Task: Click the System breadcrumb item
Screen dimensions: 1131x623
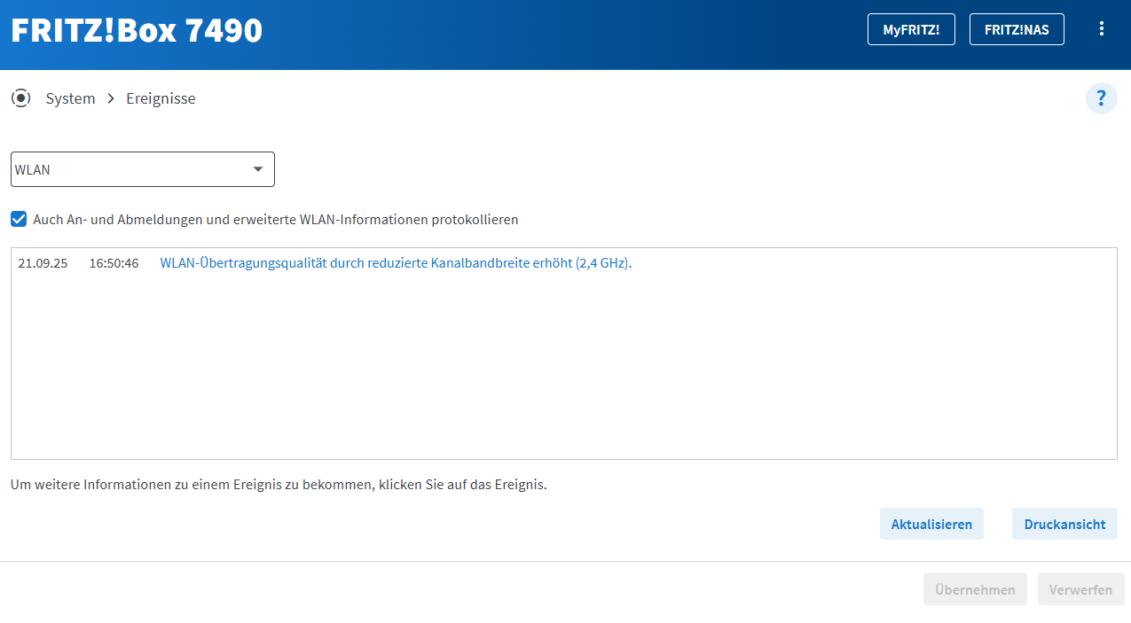Action: tap(70, 98)
